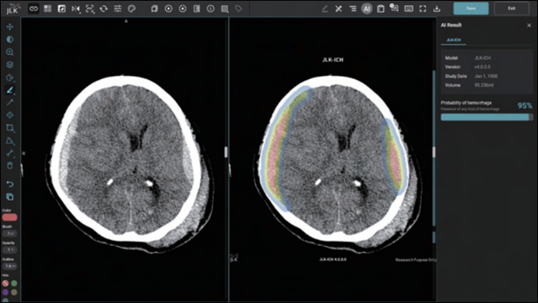
Task: Click the undo arrow icon
Action: pos(9,185)
